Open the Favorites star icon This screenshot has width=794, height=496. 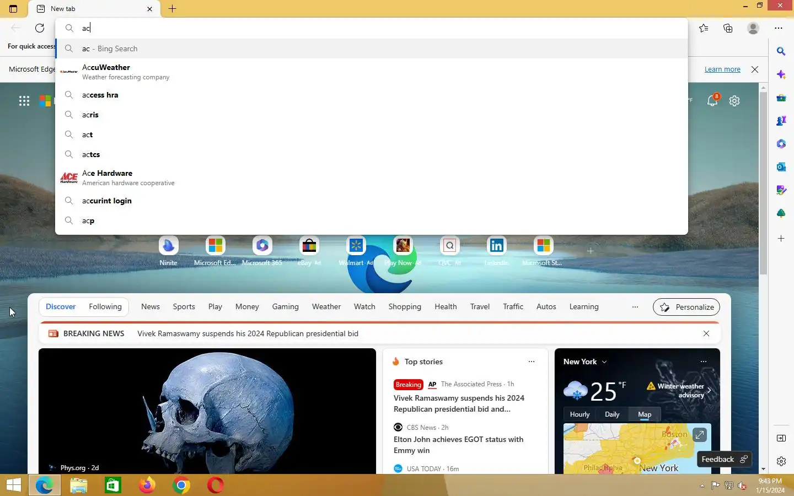click(704, 28)
